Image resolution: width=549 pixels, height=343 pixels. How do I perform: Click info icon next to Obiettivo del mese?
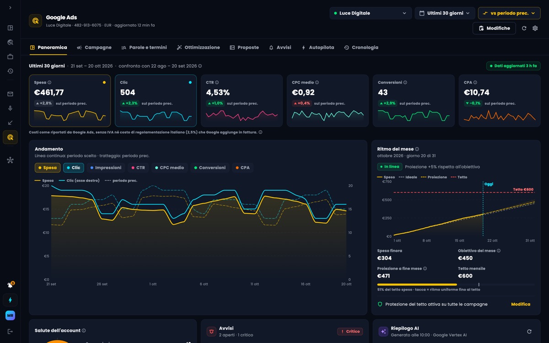tap(499, 251)
